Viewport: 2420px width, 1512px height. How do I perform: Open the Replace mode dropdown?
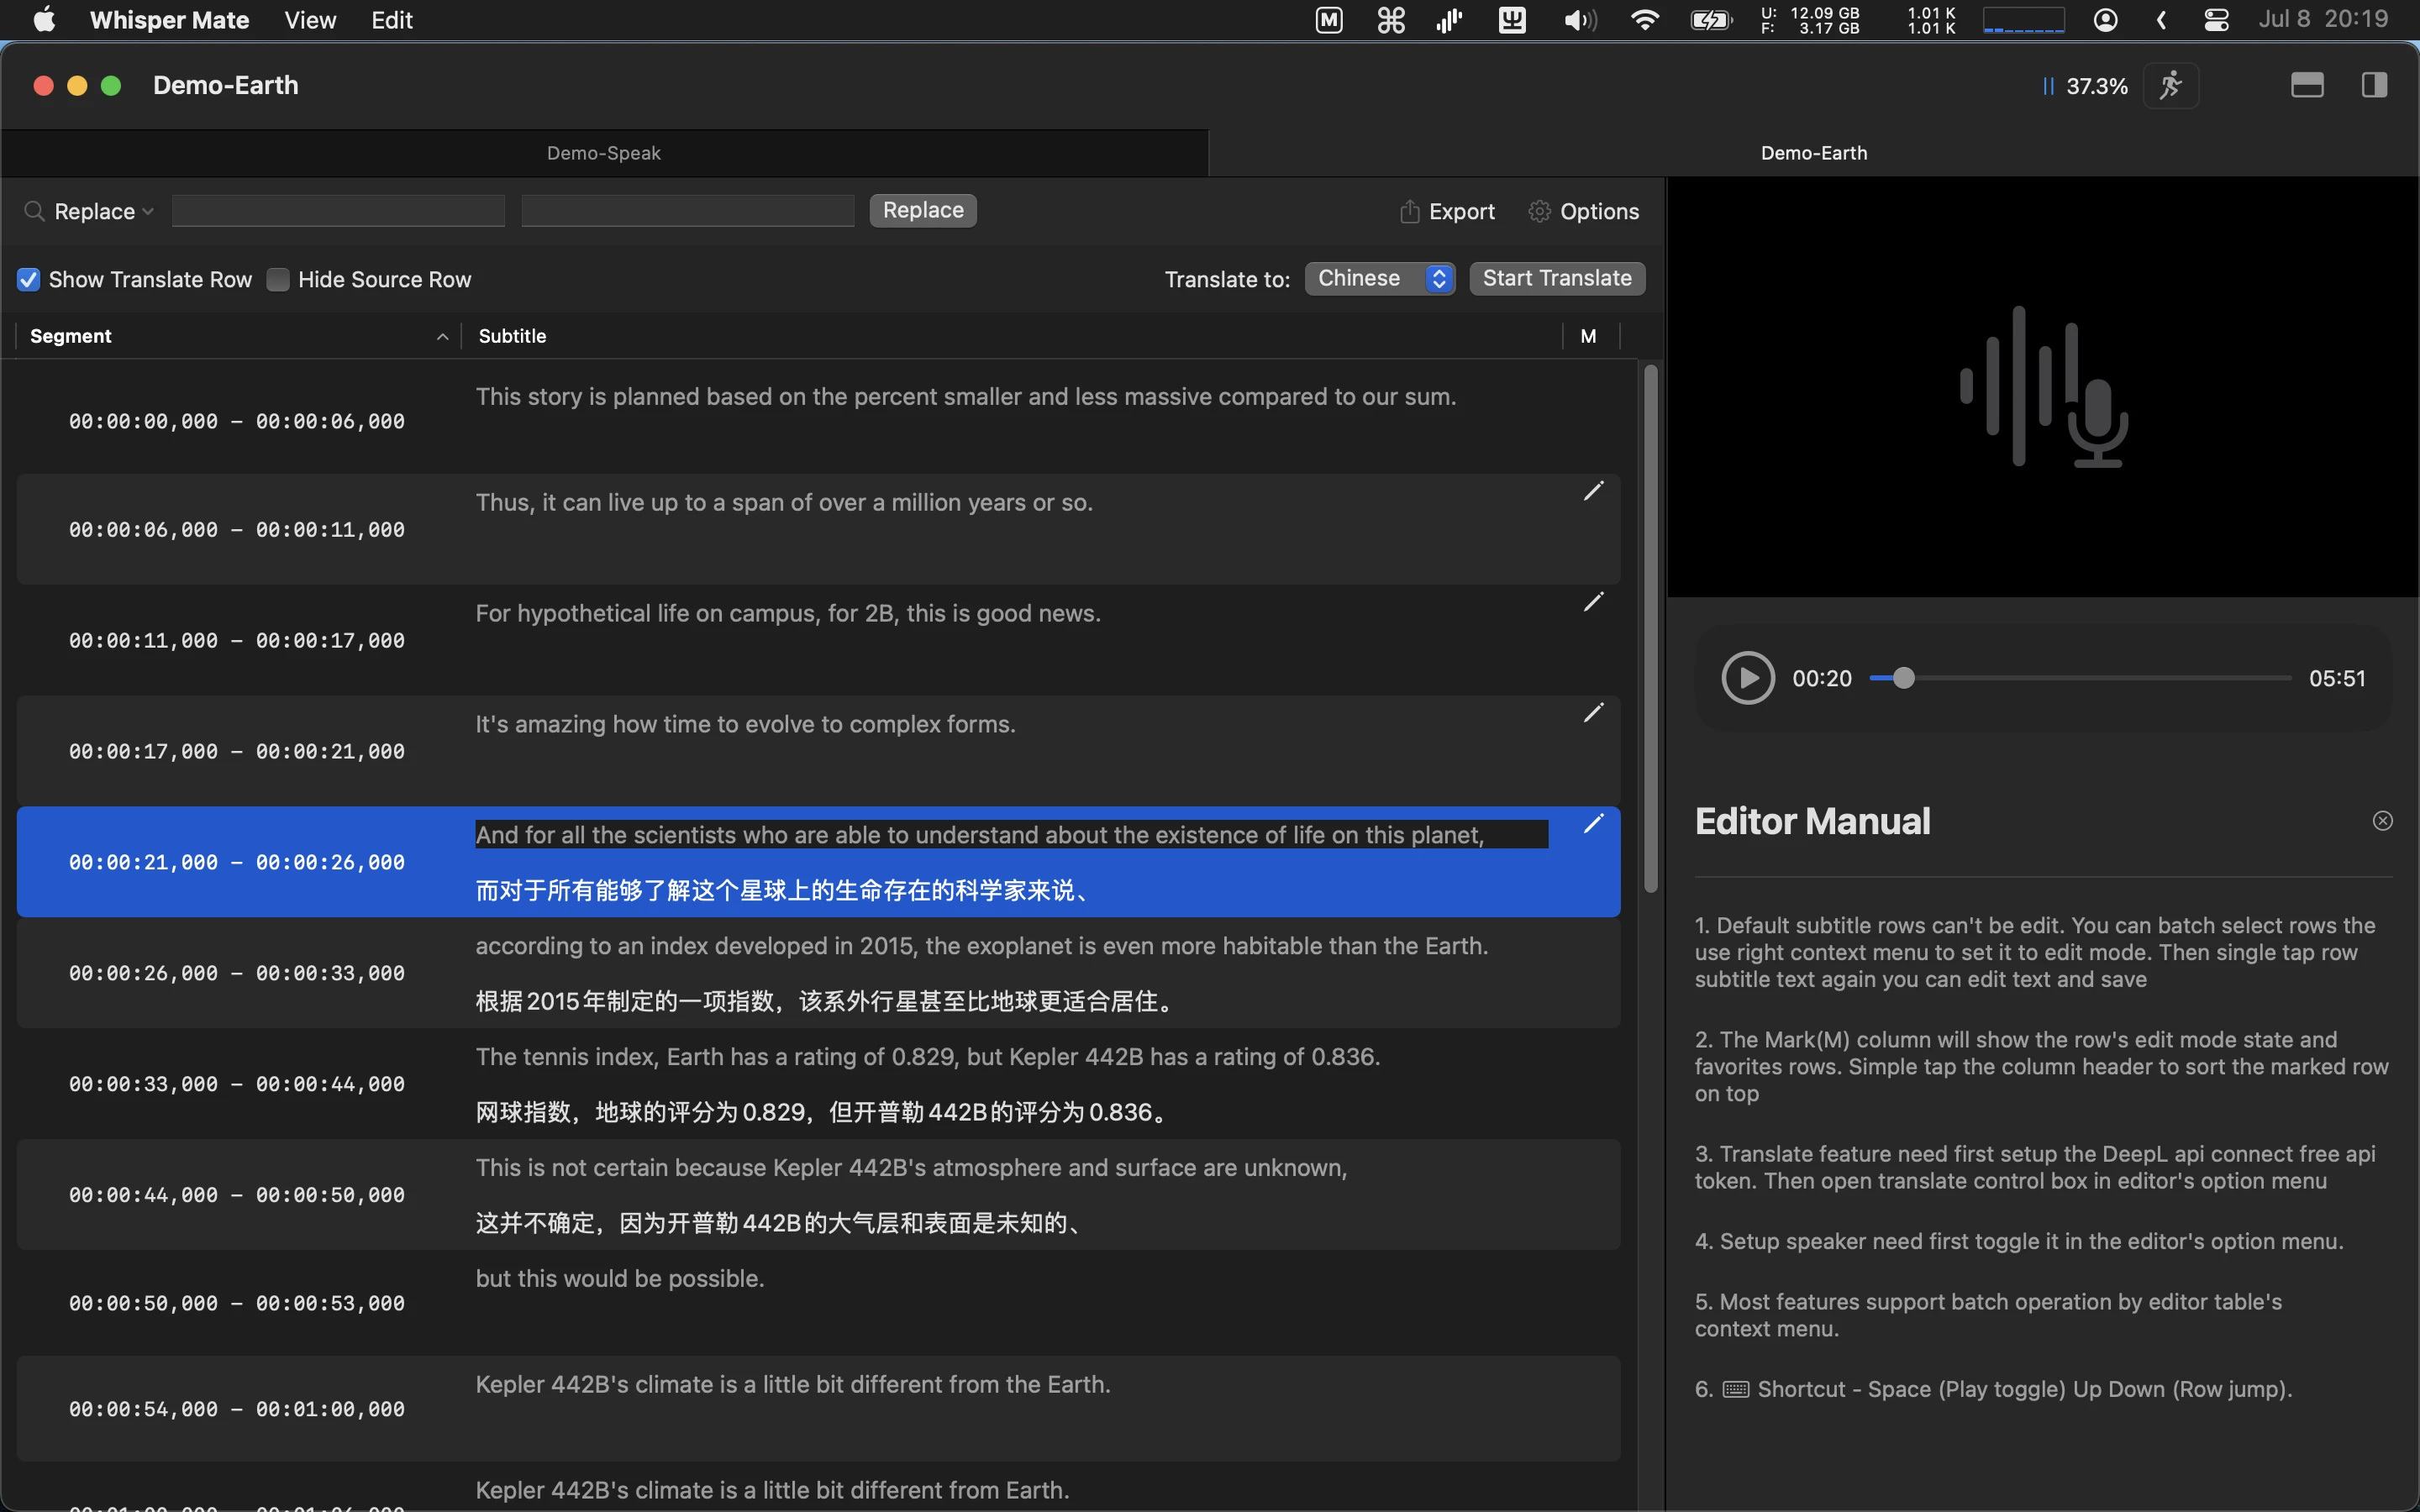tap(104, 211)
